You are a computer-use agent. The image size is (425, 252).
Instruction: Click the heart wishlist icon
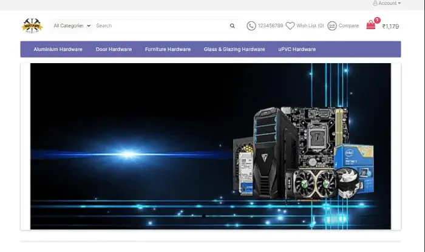[290, 26]
